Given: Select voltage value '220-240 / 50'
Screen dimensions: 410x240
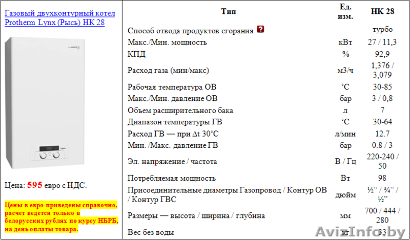Looking at the screenshot, I should pyautogui.click(x=382, y=161).
